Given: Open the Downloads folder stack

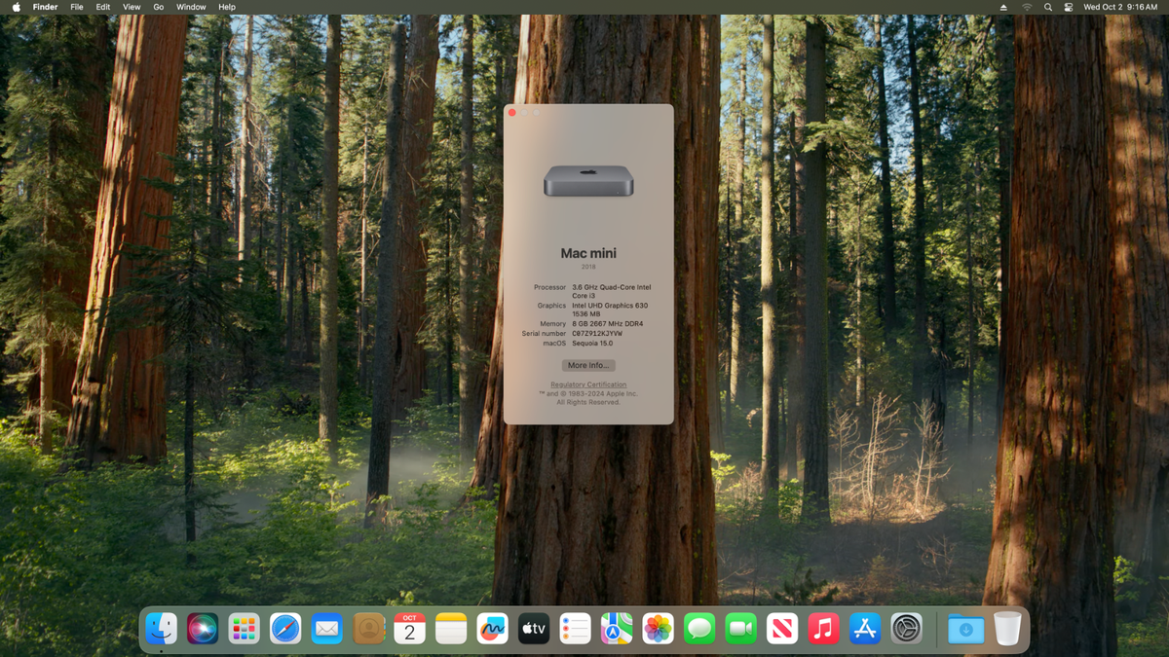Looking at the screenshot, I should 965,629.
